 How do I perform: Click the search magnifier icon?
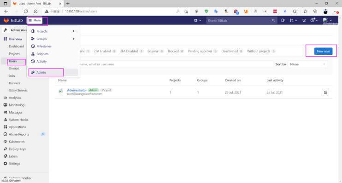(273, 20)
